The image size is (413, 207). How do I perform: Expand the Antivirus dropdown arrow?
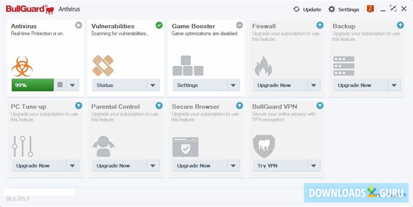point(73,85)
